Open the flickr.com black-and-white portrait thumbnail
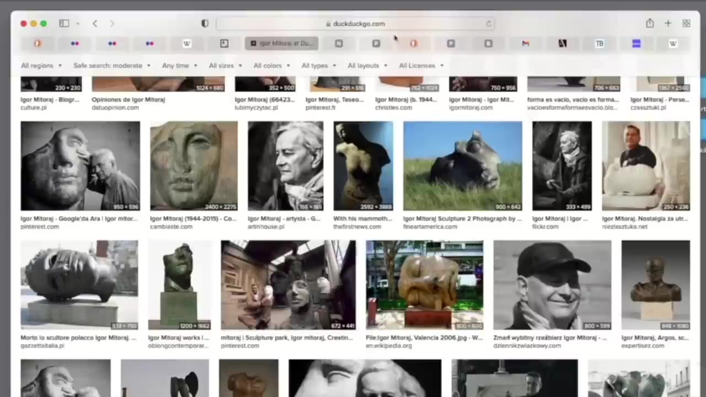 pos(562,166)
